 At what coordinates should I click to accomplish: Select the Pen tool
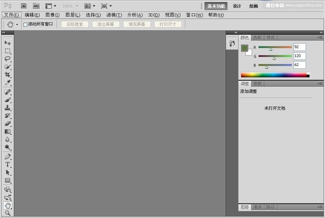(x=8, y=156)
